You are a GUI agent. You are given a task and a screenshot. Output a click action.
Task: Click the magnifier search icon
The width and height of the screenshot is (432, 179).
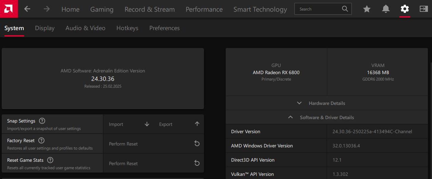coord(345,9)
